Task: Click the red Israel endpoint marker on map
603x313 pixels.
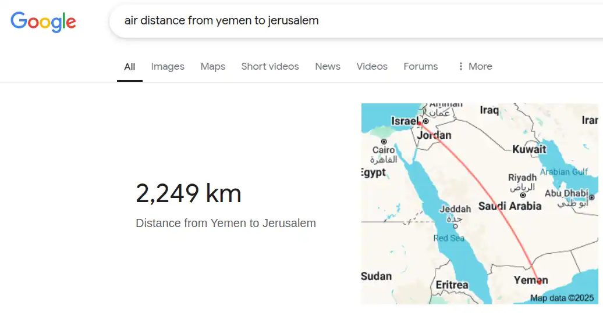Action: 419,123
